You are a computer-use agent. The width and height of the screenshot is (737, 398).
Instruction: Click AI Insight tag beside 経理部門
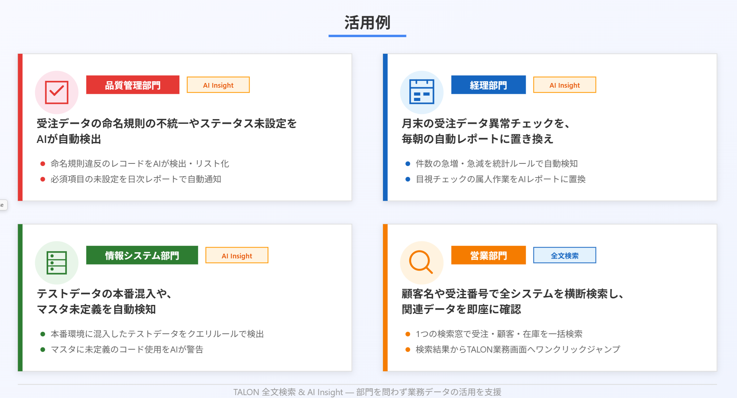(x=565, y=85)
